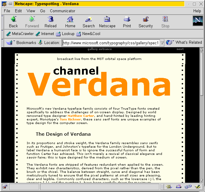Click the heading 'The Design of Verdana'
This screenshot has width=205, height=192.
point(63,134)
